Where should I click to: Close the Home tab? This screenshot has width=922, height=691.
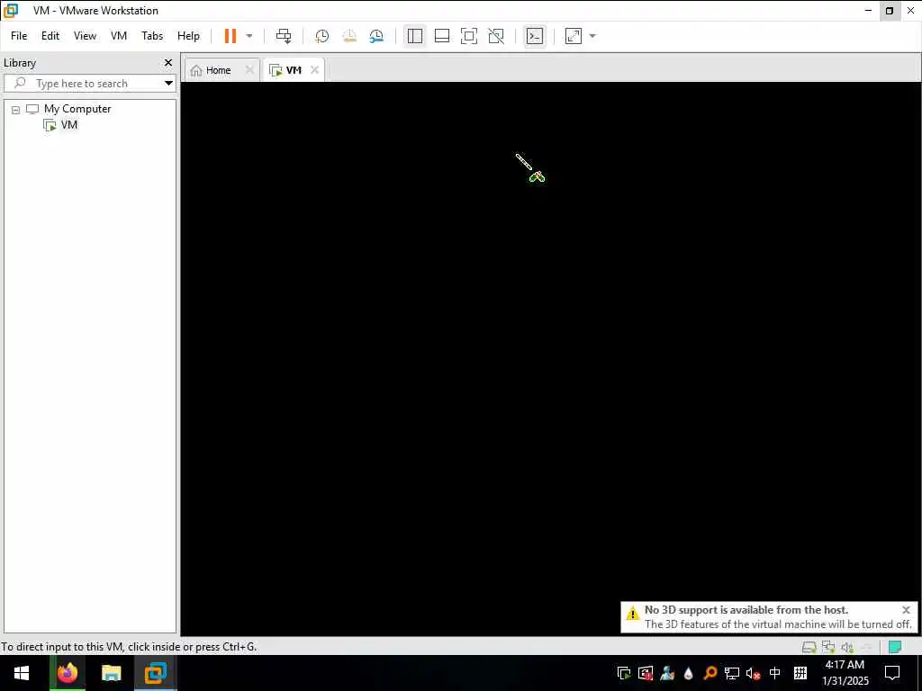point(249,70)
